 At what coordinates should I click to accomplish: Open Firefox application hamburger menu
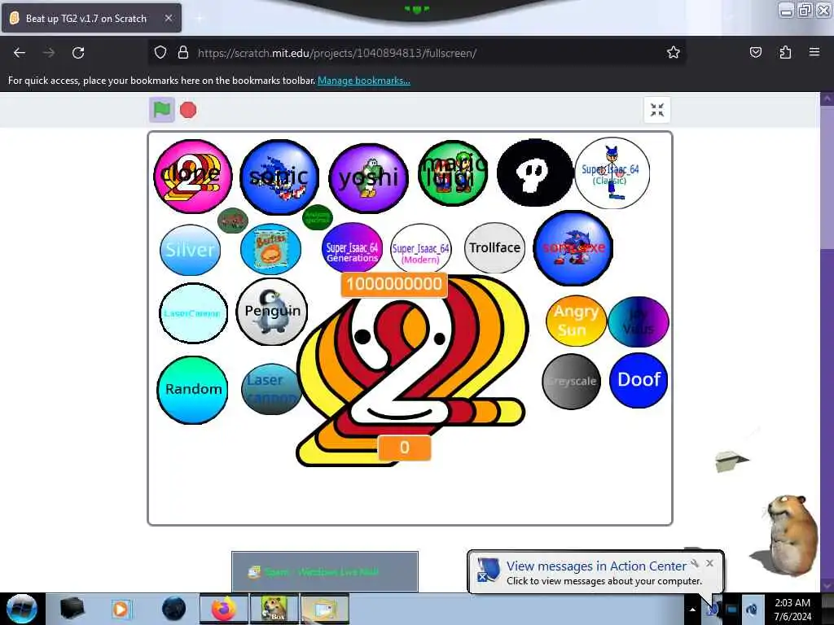coord(814,52)
